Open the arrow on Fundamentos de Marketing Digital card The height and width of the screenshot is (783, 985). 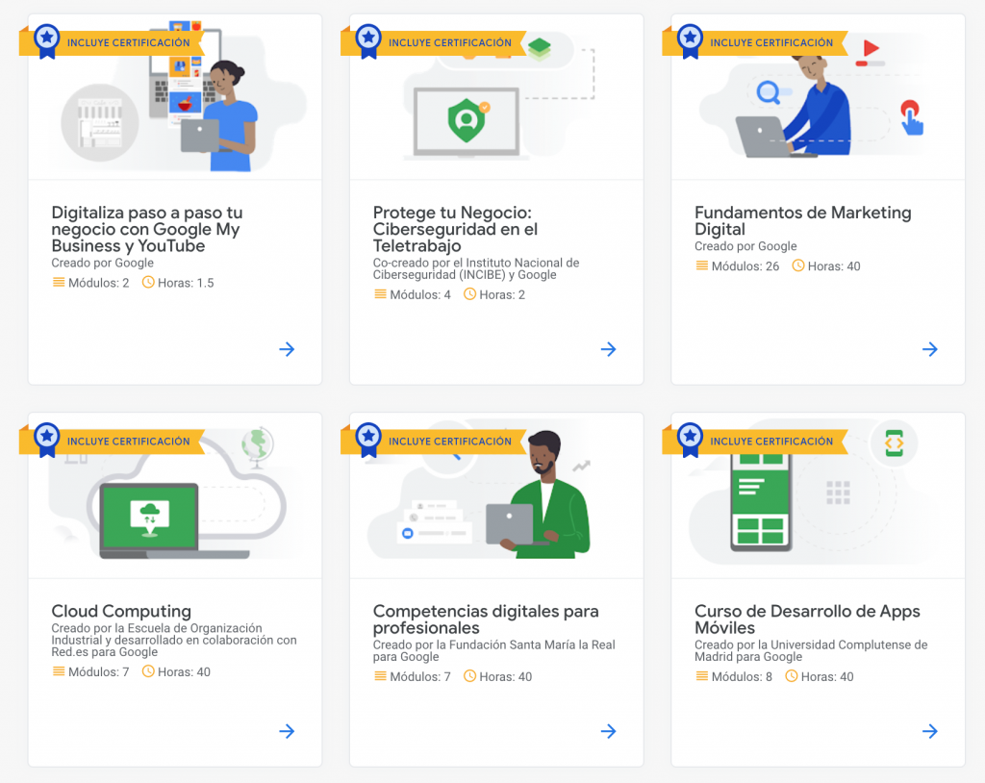[x=930, y=349]
